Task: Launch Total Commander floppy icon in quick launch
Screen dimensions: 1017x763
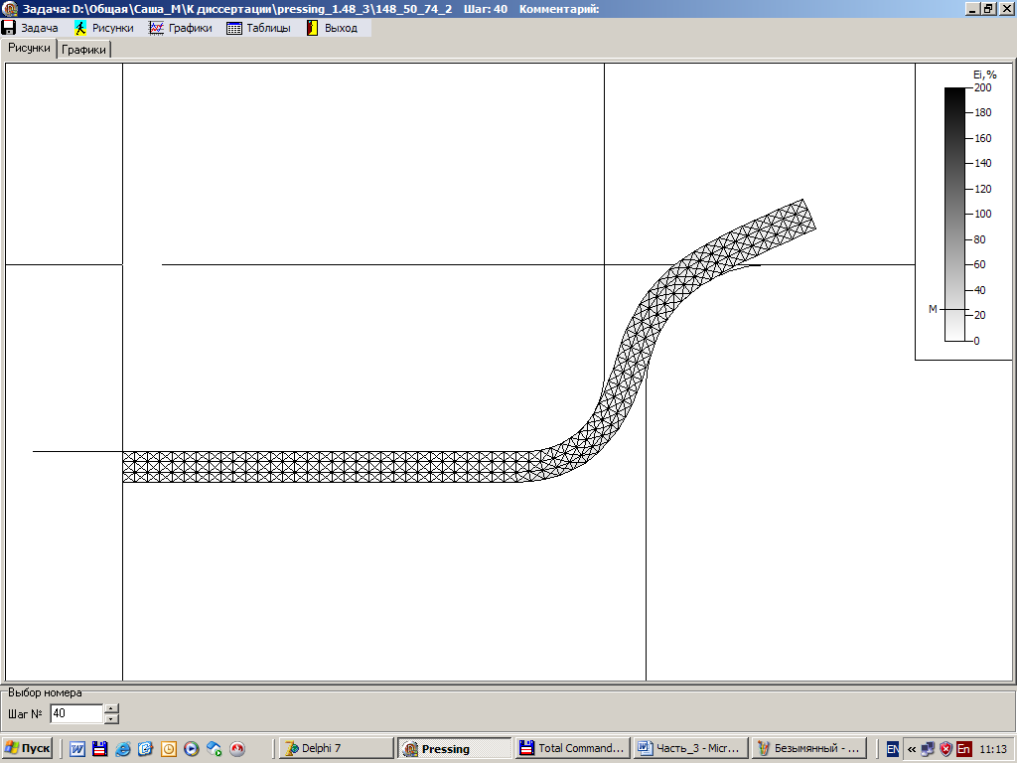Action: point(99,749)
